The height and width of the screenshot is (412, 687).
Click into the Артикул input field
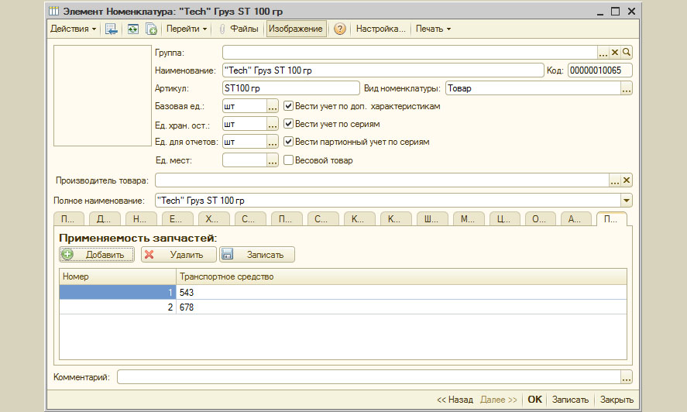click(x=290, y=88)
